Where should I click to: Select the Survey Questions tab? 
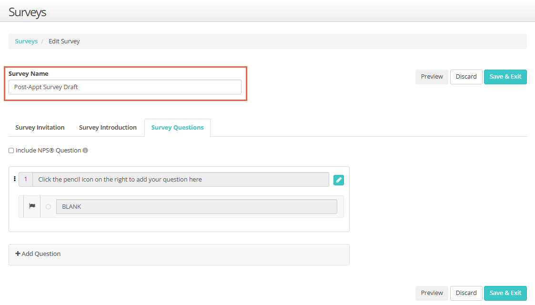[x=177, y=128]
